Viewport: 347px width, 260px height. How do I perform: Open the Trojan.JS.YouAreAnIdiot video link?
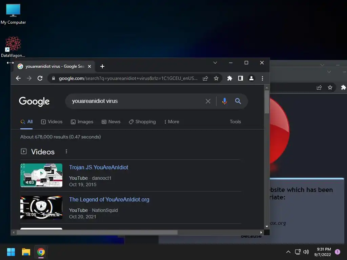pyautogui.click(x=99, y=167)
